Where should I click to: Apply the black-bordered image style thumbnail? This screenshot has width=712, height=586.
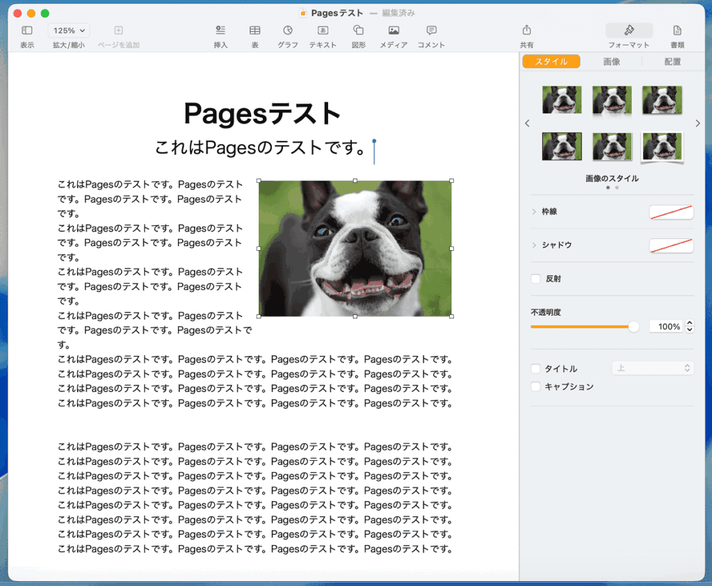pyautogui.click(x=562, y=146)
